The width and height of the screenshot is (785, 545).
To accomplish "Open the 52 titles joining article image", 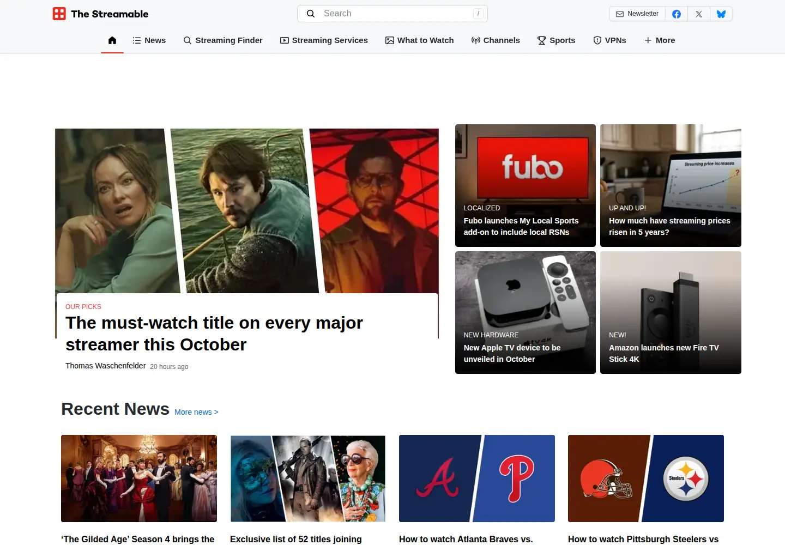I will click(x=308, y=479).
